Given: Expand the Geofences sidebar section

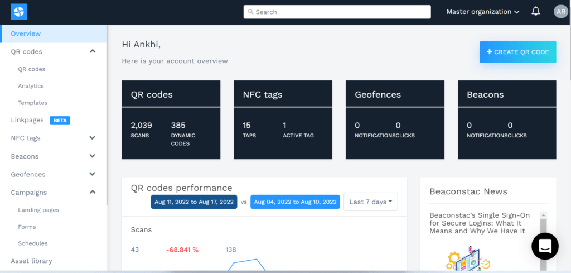Looking at the screenshot, I should click(x=93, y=174).
